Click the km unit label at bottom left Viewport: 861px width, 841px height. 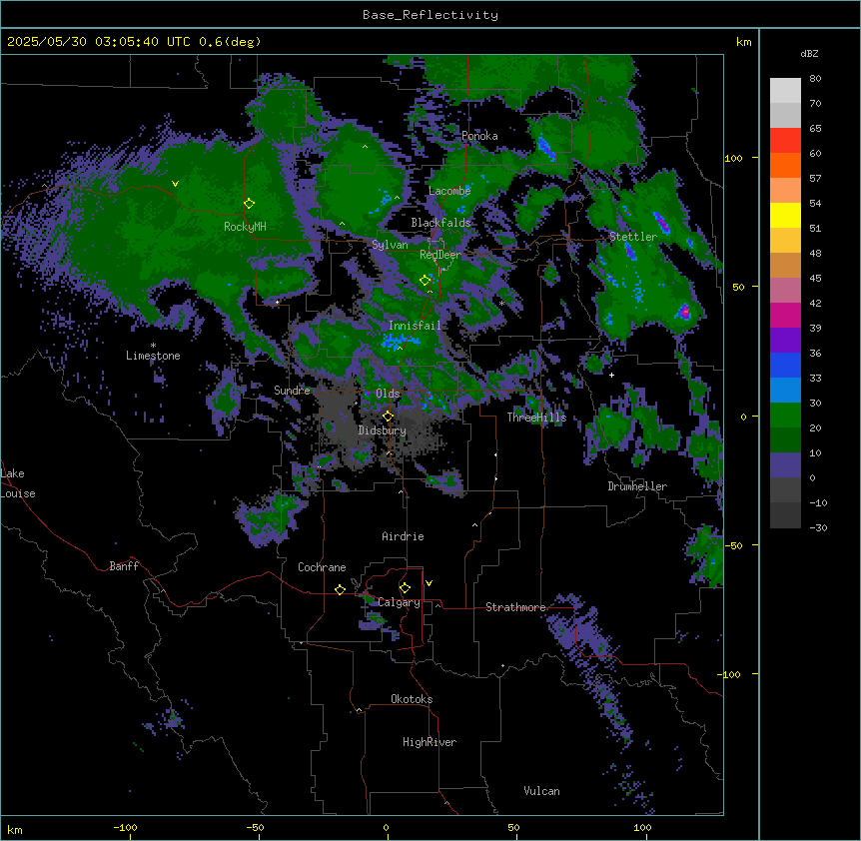click(x=15, y=830)
